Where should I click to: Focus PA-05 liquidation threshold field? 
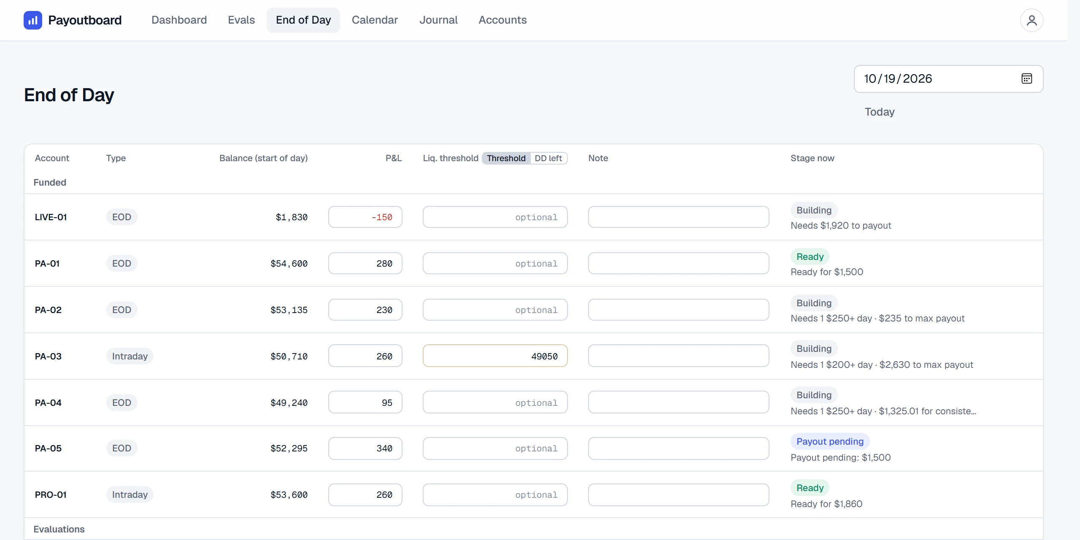(x=495, y=448)
